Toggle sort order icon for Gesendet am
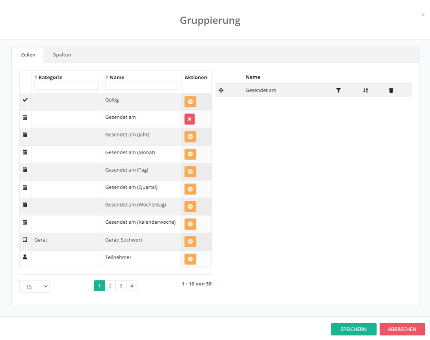 [x=365, y=90]
